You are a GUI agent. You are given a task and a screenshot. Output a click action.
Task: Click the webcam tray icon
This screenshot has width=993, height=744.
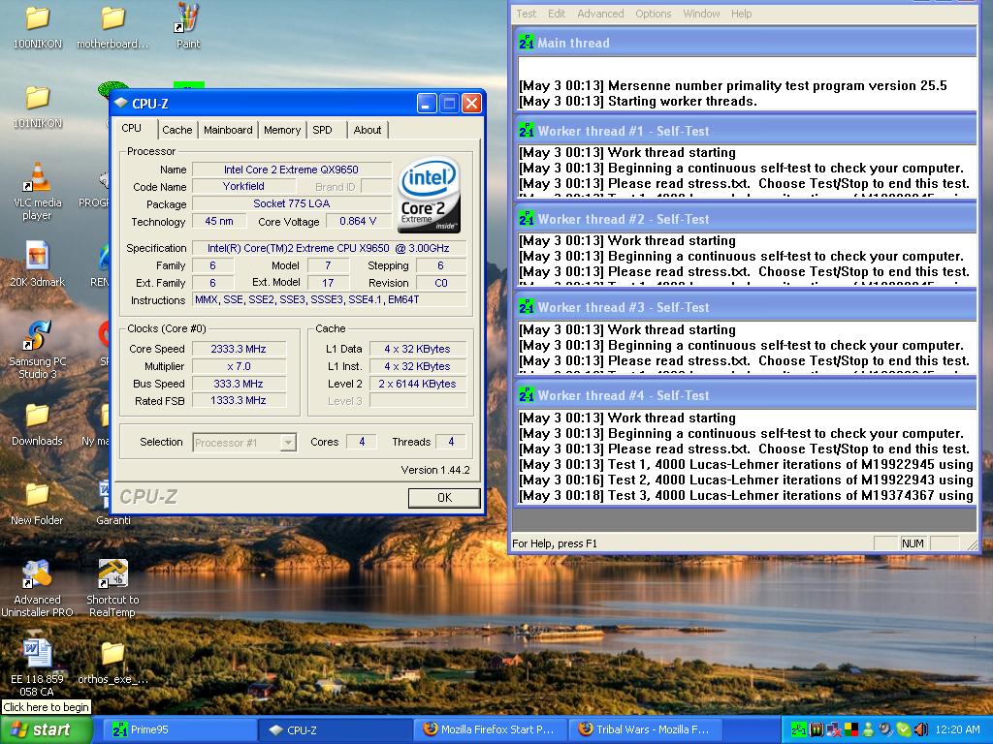[x=886, y=729]
